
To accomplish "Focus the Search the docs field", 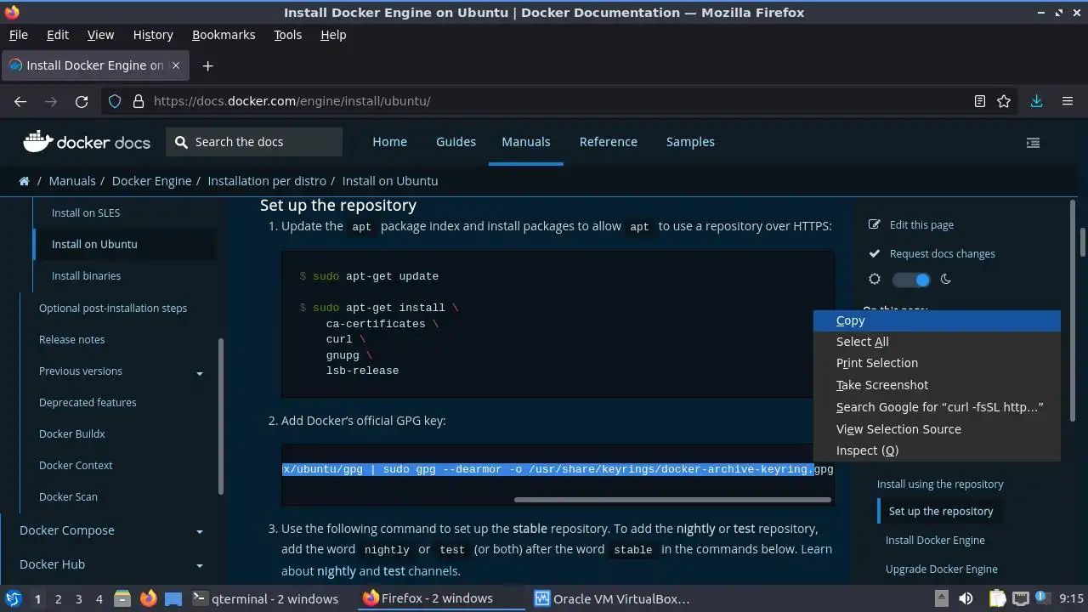I will tap(254, 142).
